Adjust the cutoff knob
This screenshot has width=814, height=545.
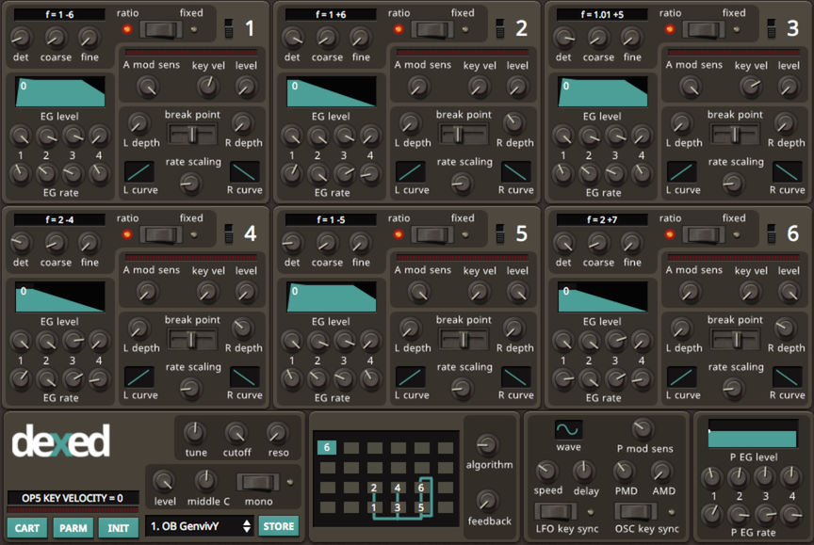pyautogui.click(x=236, y=433)
